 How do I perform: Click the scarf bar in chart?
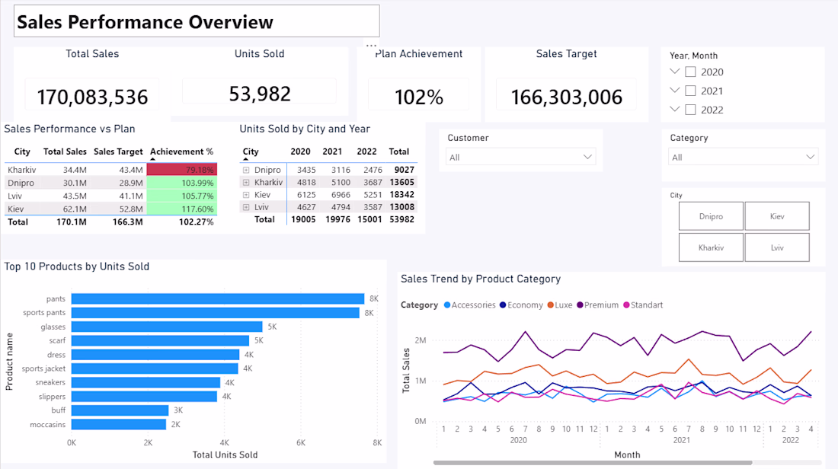[160, 340]
